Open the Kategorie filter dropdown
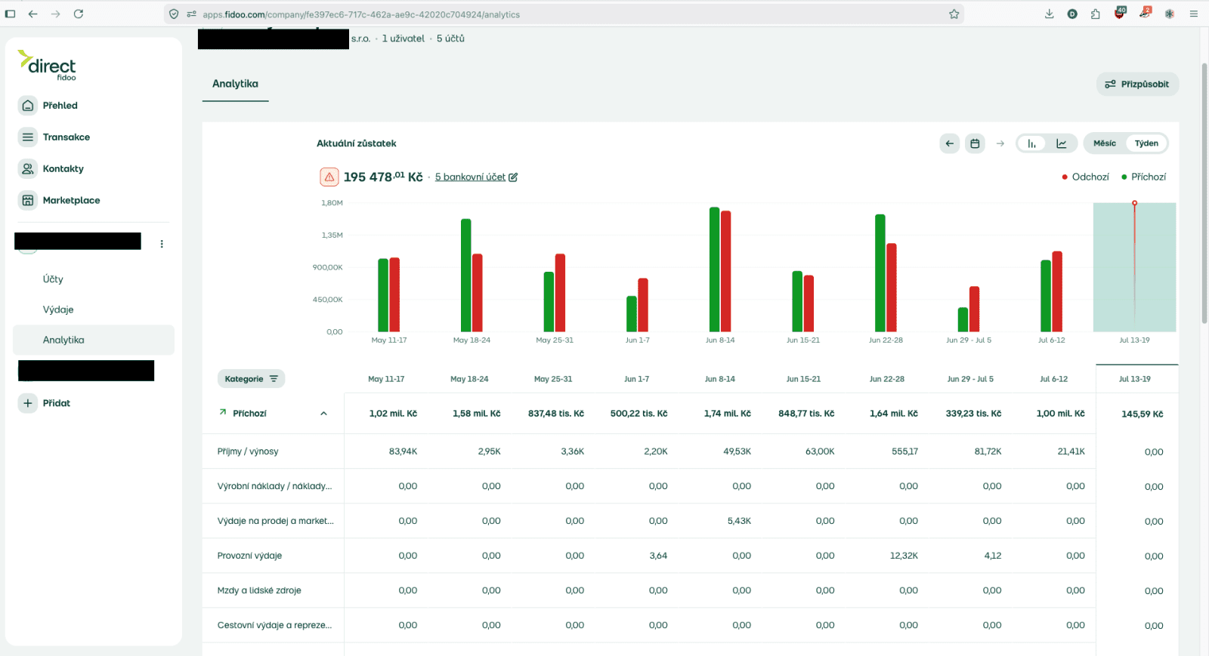 (x=251, y=379)
